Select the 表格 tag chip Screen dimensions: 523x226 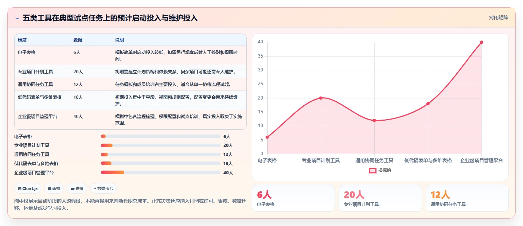coord(54,188)
